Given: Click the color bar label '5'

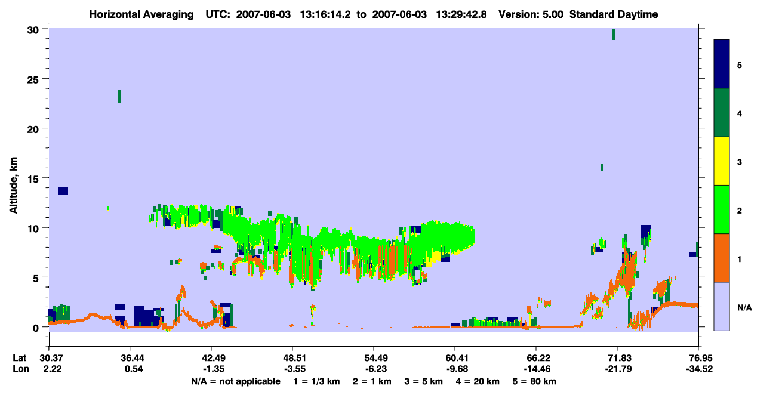Looking at the screenshot, I should (x=740, y=65).
